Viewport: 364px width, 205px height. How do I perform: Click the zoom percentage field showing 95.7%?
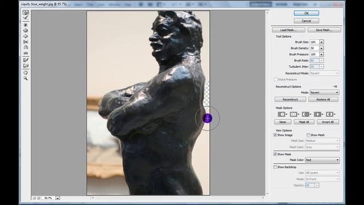[48, 198]
